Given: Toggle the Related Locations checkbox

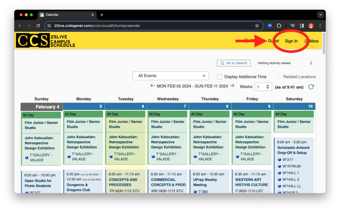Looking at the screenshot, I should tap(279, 77).
